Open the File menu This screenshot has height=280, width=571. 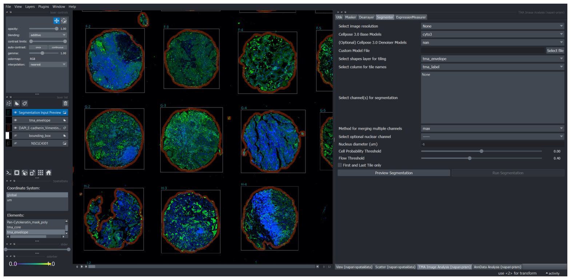[8, 7]
